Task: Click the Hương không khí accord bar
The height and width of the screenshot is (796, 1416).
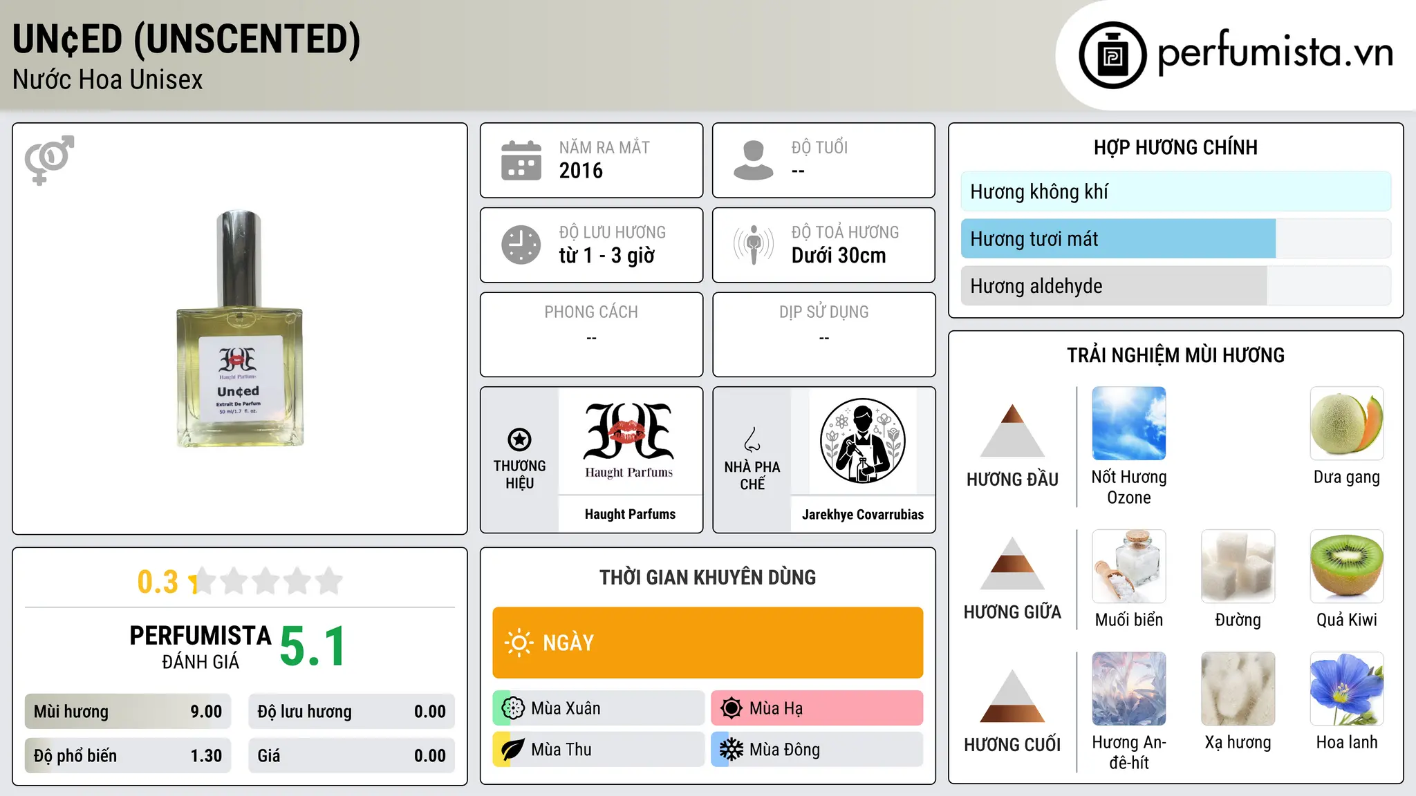Action: tap(1175, 191)
